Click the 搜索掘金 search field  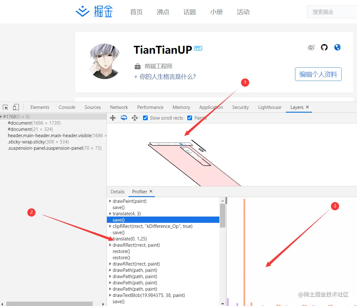(332, 12)
